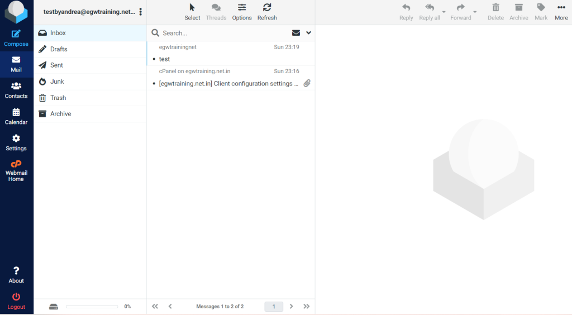Click the Select tool in toolbar
Viewport: 572px width, 315px height.
click(192, 8)
